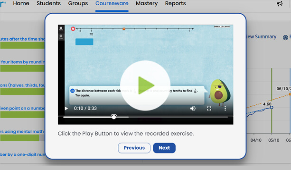Image resolution: width=291 pixels, height=170 pixels.
Task: Click the menu icon at video's top-left
Action: click(x=61, y=28)
